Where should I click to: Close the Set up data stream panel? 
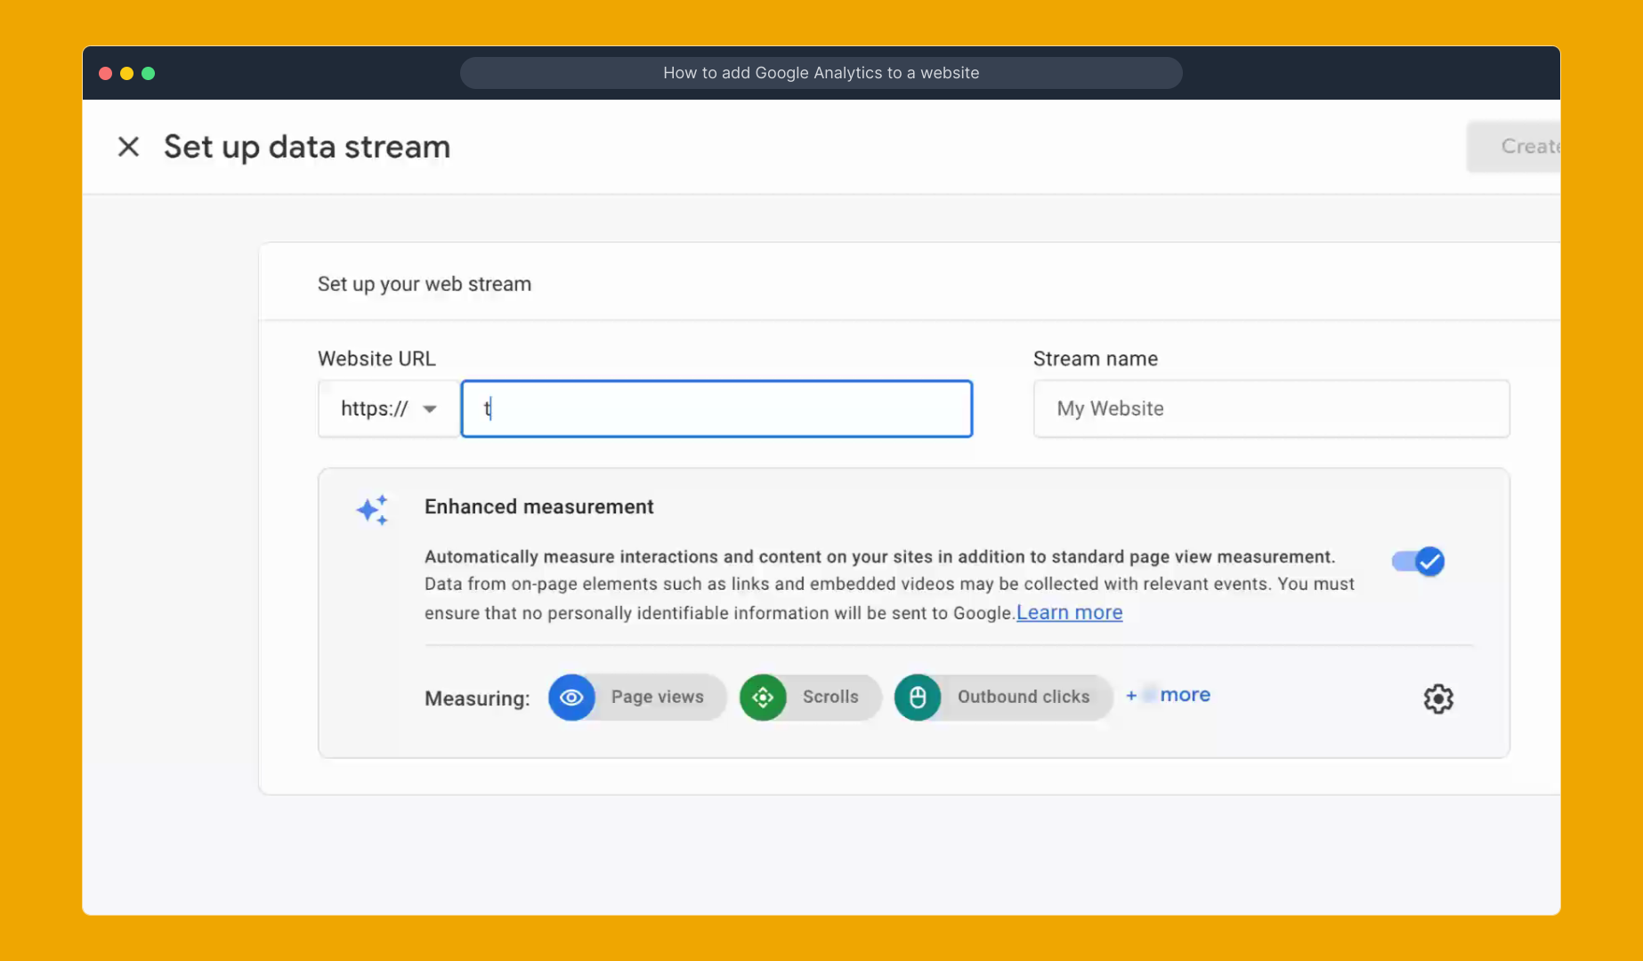128,146
